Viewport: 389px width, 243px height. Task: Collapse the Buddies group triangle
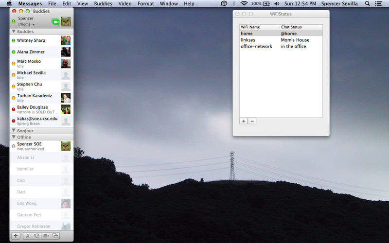click(14, 32)
